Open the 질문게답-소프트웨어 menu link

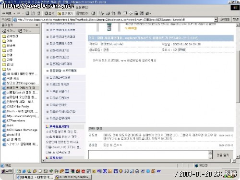[63, 71]
